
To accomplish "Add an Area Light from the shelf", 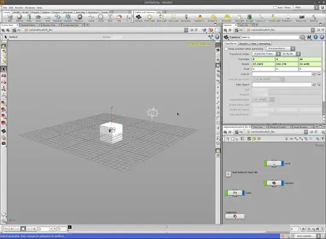I will pos(174,18).
